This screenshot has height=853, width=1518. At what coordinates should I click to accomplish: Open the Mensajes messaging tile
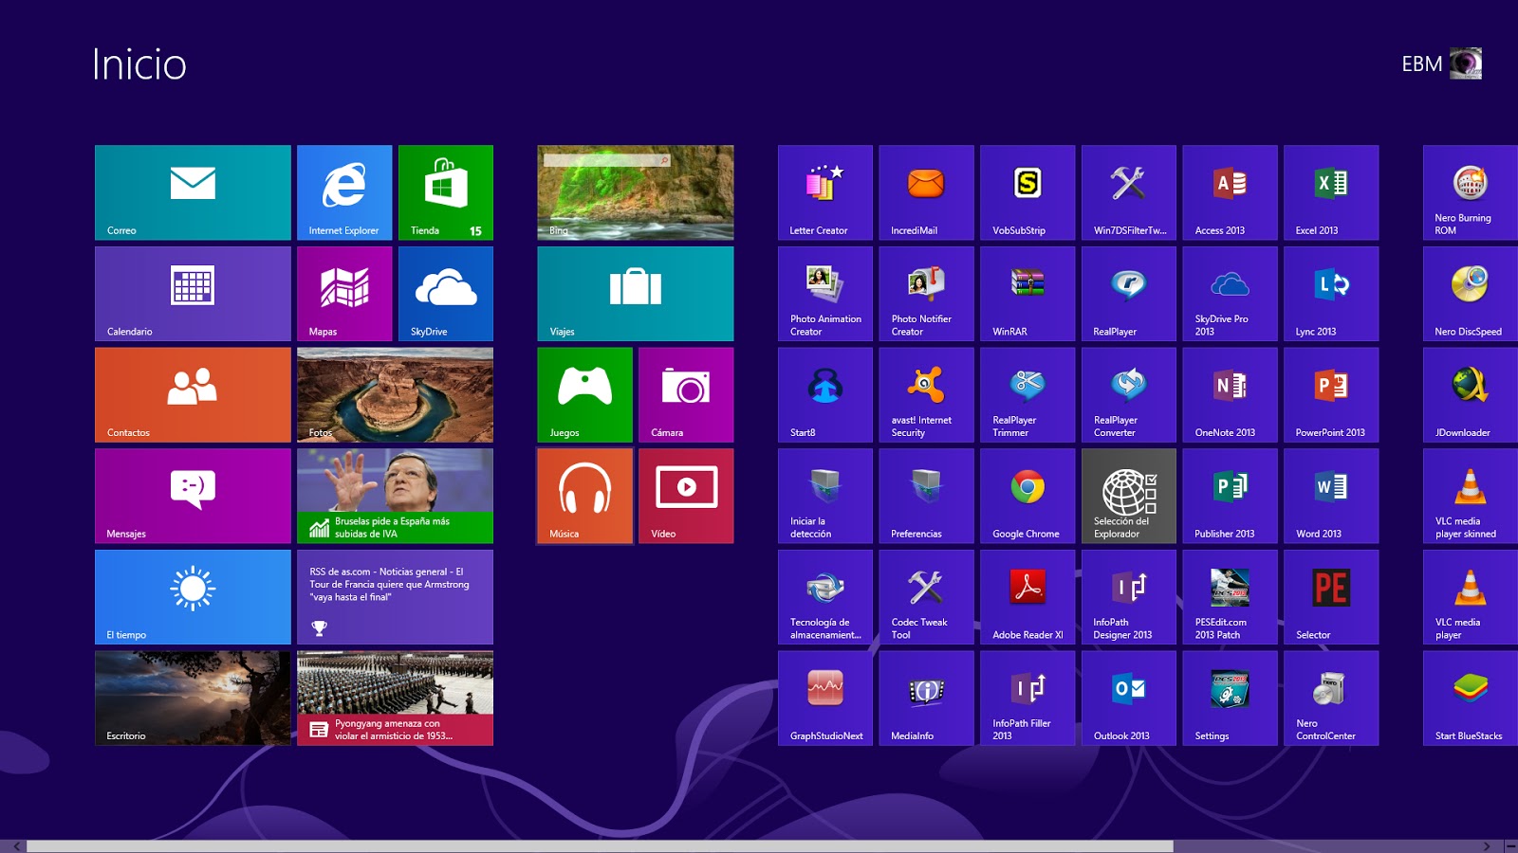click(193, 496)
